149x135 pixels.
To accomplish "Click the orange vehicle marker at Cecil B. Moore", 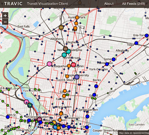I will click(x=67, y=76).
